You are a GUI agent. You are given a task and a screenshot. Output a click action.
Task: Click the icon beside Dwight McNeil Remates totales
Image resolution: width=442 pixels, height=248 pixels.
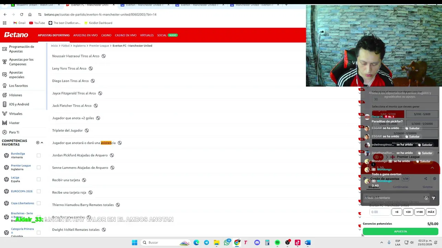coord(104,229)
